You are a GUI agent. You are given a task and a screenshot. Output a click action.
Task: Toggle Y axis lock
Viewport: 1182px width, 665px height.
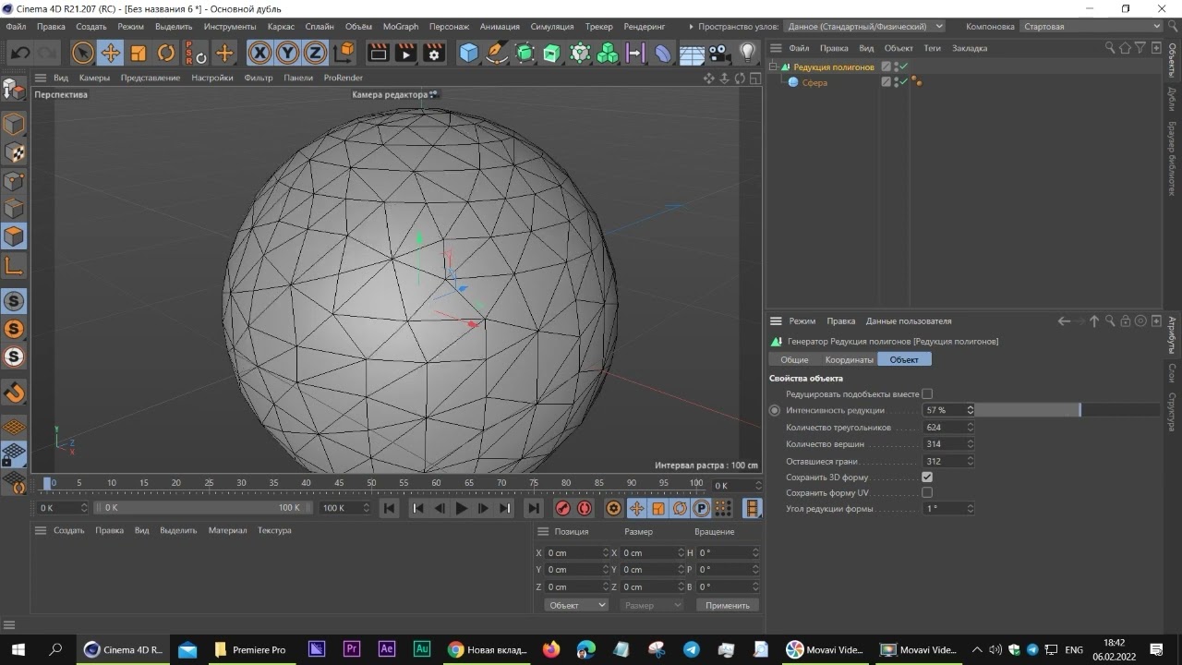[288, 53]
